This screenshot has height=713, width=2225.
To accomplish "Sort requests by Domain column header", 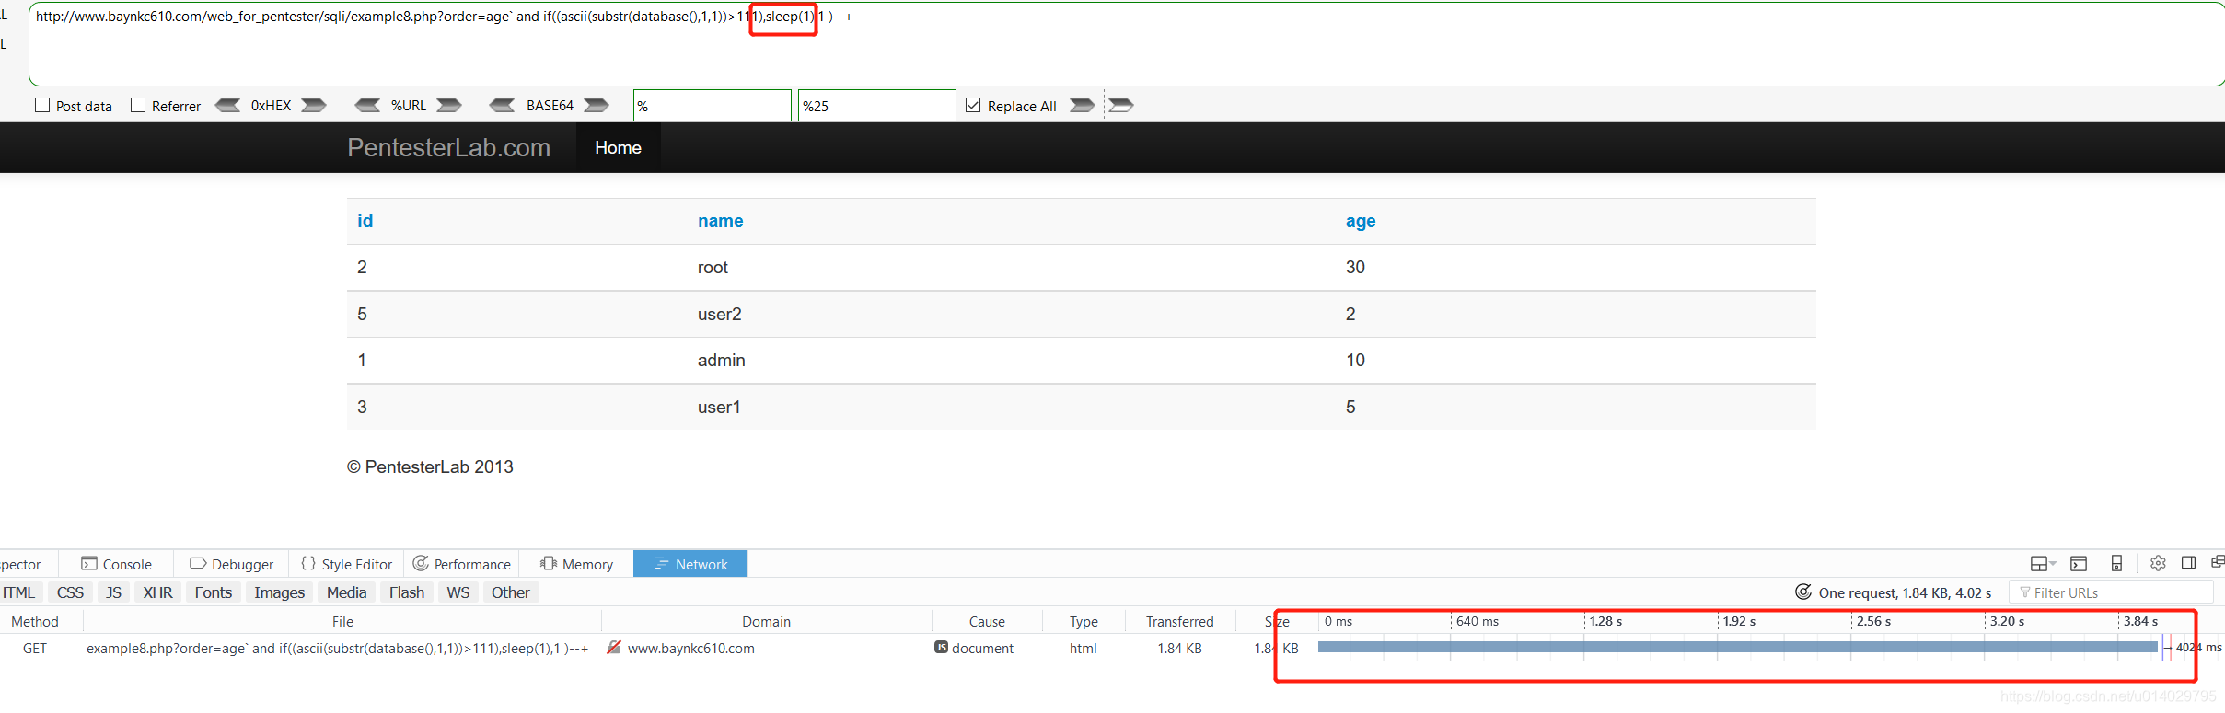I will click(766, 621).
